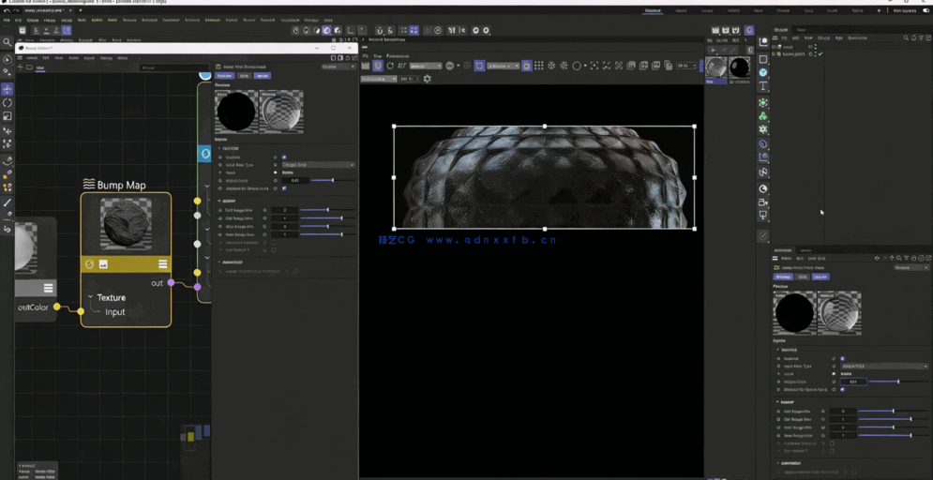
Task: Toggle Enabled checkbox in node editor panel
Action: click(x=284, y=157)
